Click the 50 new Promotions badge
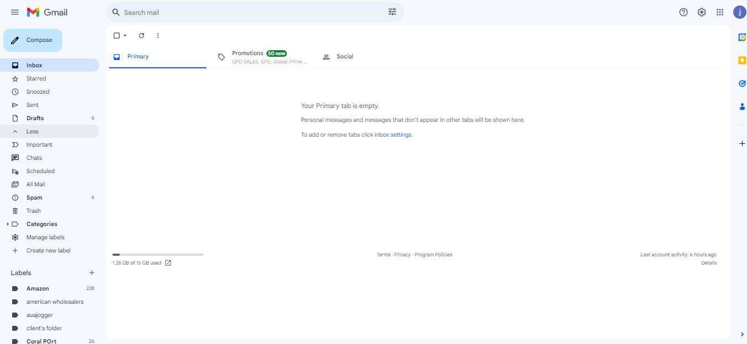Viewport: 747px width, 344px height. pos(276,53)
